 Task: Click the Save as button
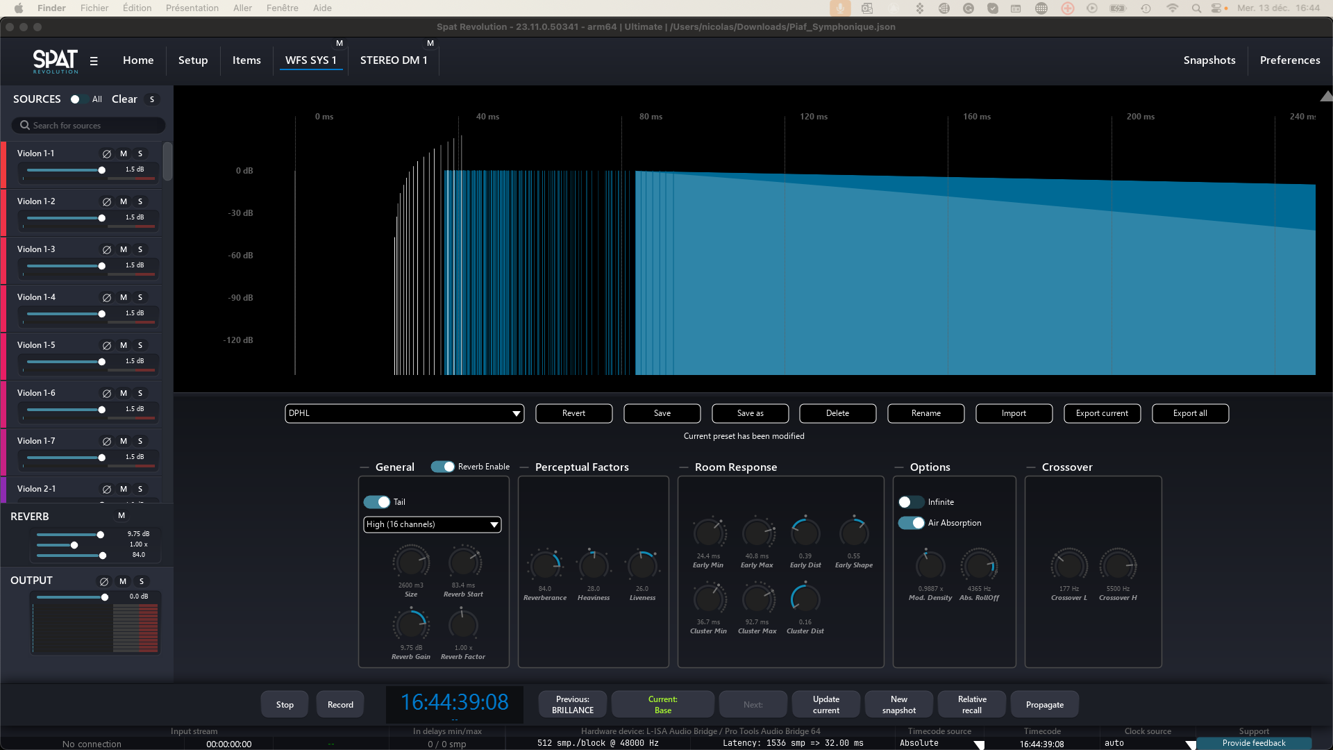click(x=750, y=413)
